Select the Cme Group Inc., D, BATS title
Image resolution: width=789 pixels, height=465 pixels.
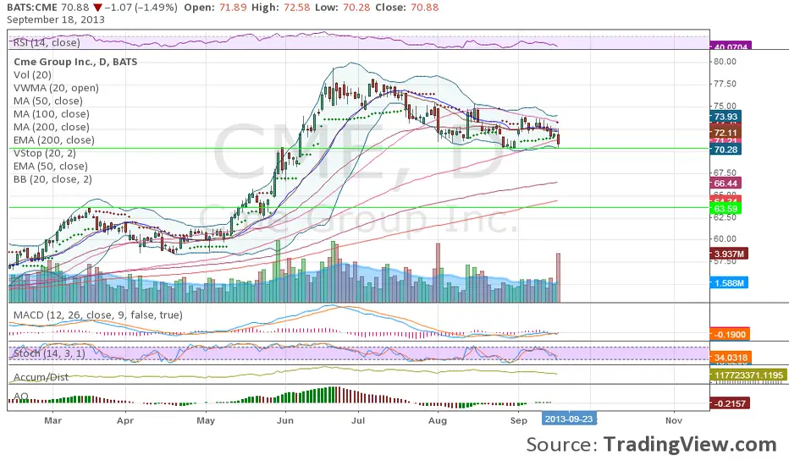[x=75, y=62]
